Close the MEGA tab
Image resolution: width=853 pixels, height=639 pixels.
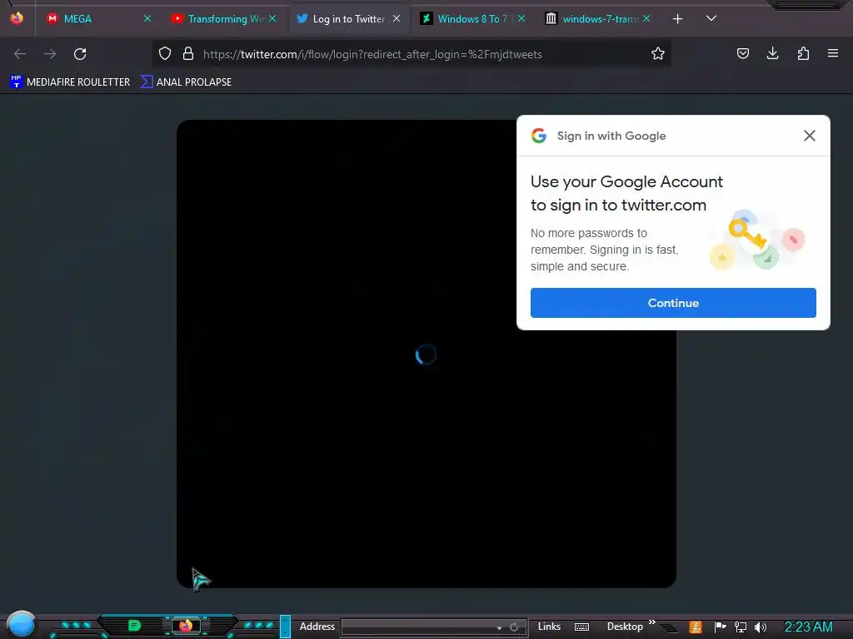coord(147,18)
